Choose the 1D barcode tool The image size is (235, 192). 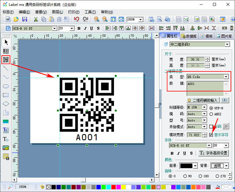point(6,51)
